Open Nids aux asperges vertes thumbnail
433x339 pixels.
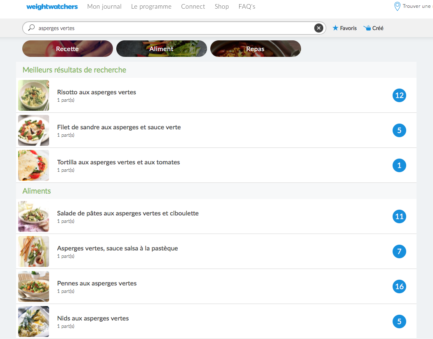tap(33, 321)
